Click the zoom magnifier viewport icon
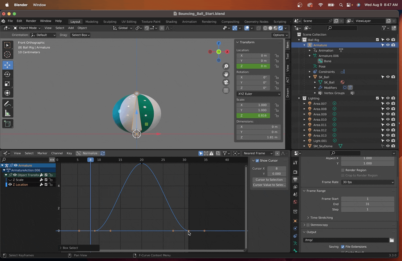 click(226, 66)
